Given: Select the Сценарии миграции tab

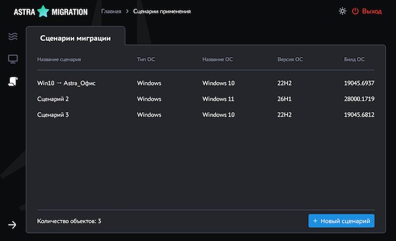Looking at the screenshot, I should (76, 38).
